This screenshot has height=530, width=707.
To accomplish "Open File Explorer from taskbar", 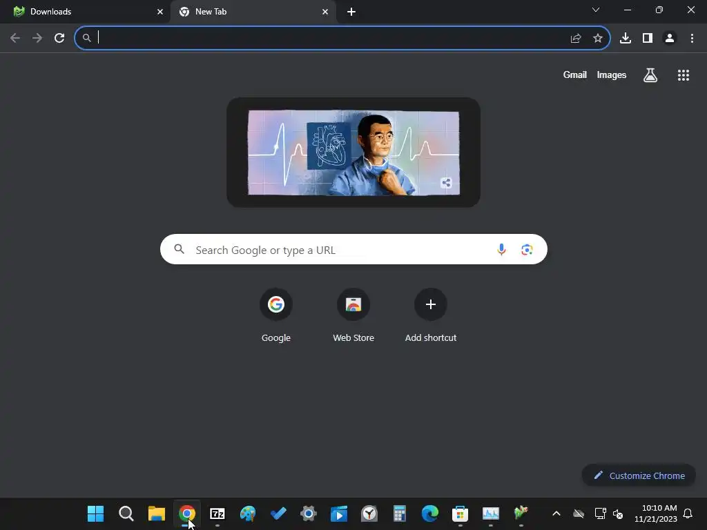I will [x=157, y=513].
